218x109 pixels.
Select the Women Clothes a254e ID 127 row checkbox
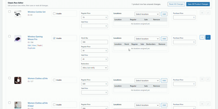click(10, 78)
